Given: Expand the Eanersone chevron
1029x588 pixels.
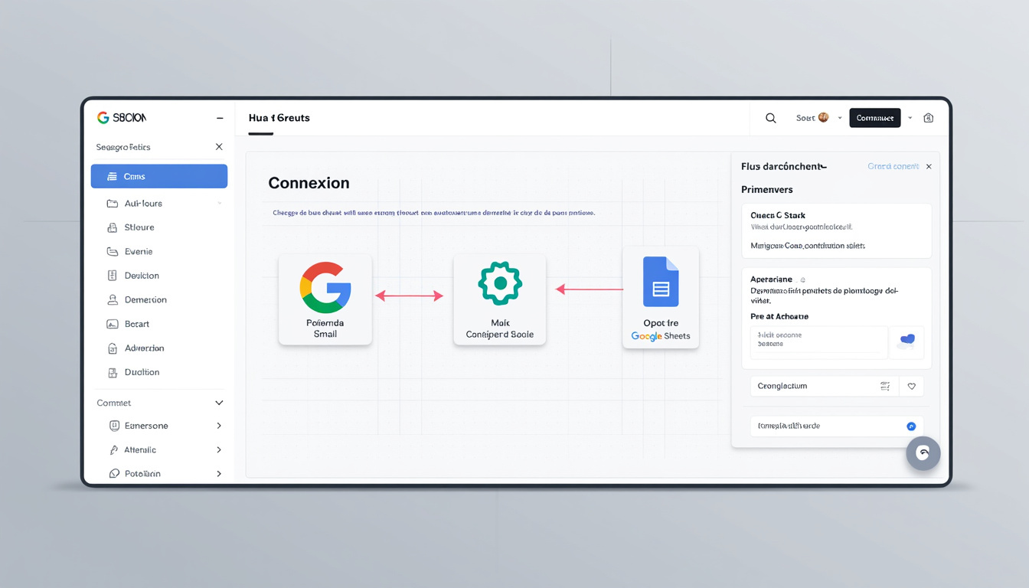Looking at the screenshot, I should click(x=219, y=426).
